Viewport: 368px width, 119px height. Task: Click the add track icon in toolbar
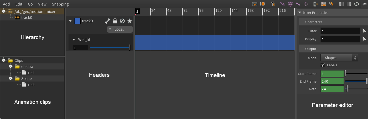pyautogui.click(x=255, y=4)
